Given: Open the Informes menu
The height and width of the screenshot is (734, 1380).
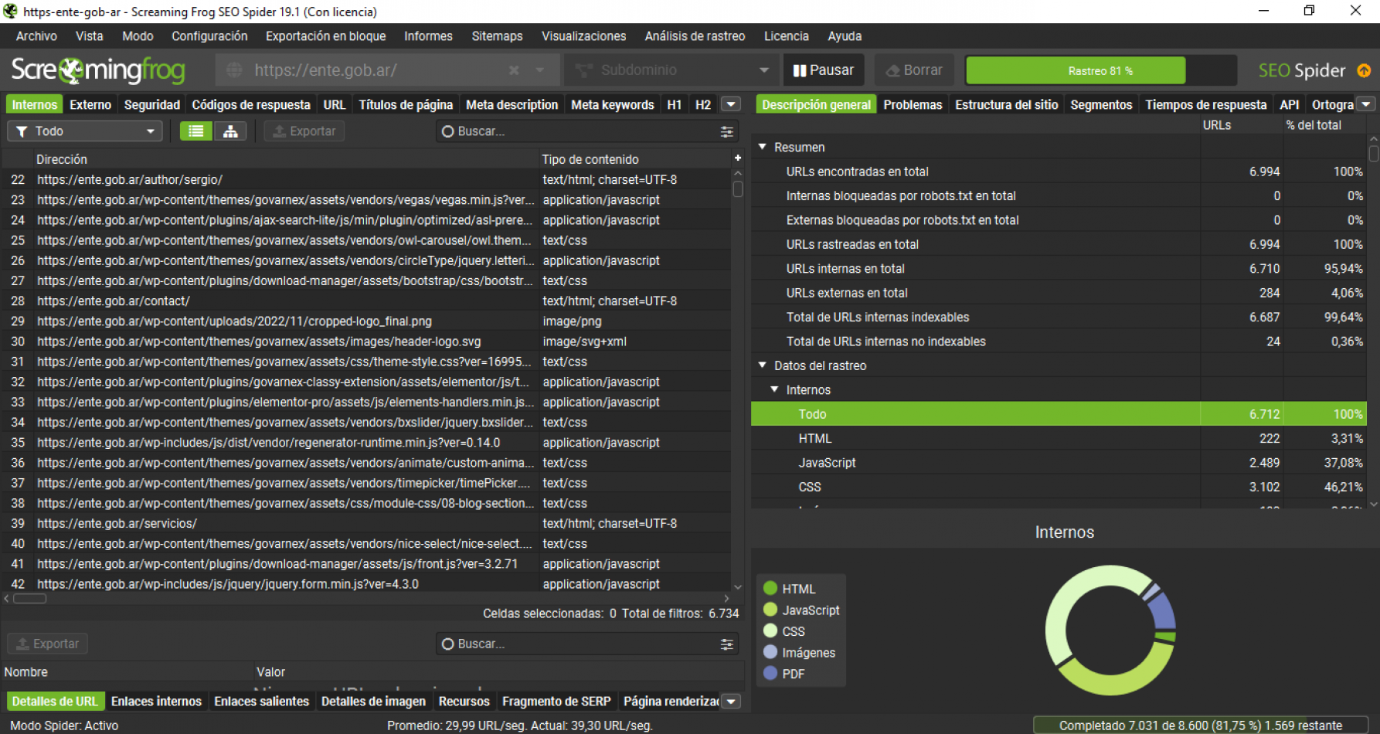Looking at the screenshot, I should (x=428, y=36).
